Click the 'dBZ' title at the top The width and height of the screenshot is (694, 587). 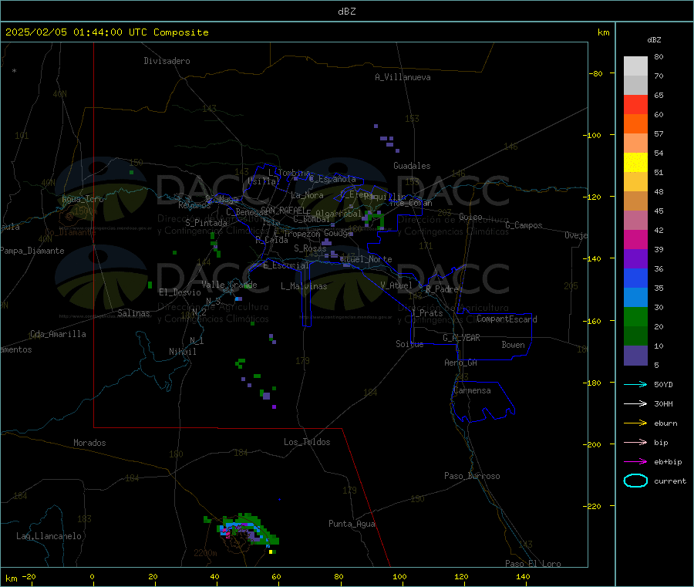click(x=346, y=12)
